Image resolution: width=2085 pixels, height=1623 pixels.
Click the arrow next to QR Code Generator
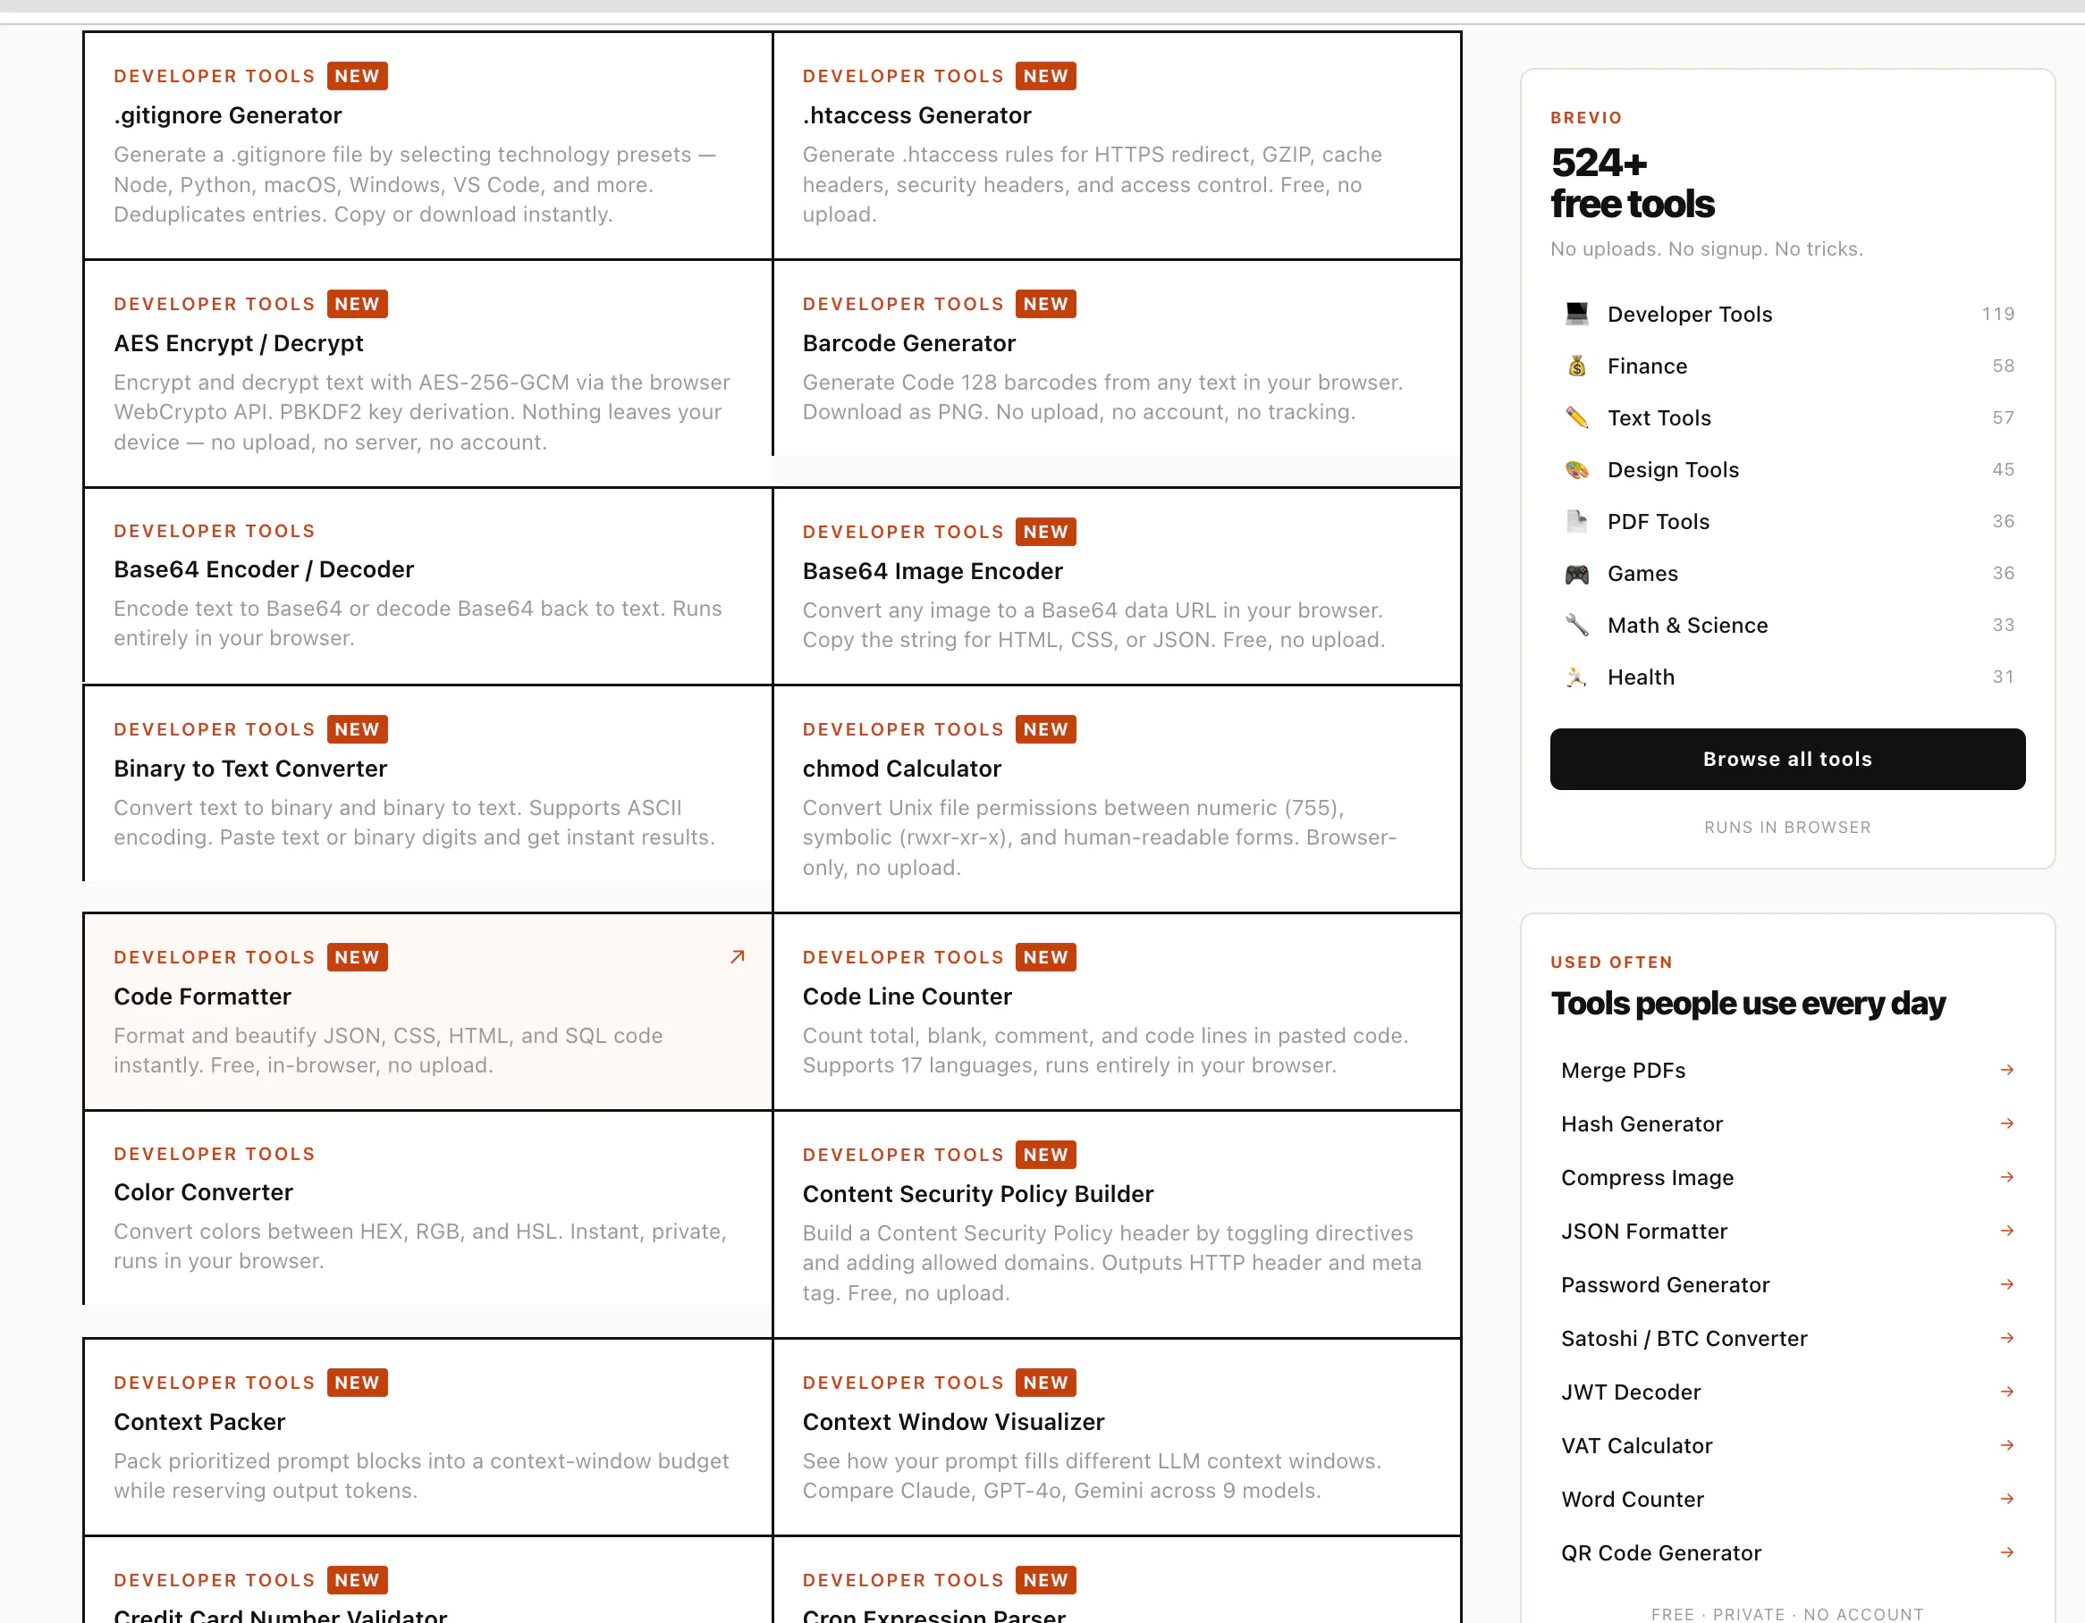(2006, 1552)
